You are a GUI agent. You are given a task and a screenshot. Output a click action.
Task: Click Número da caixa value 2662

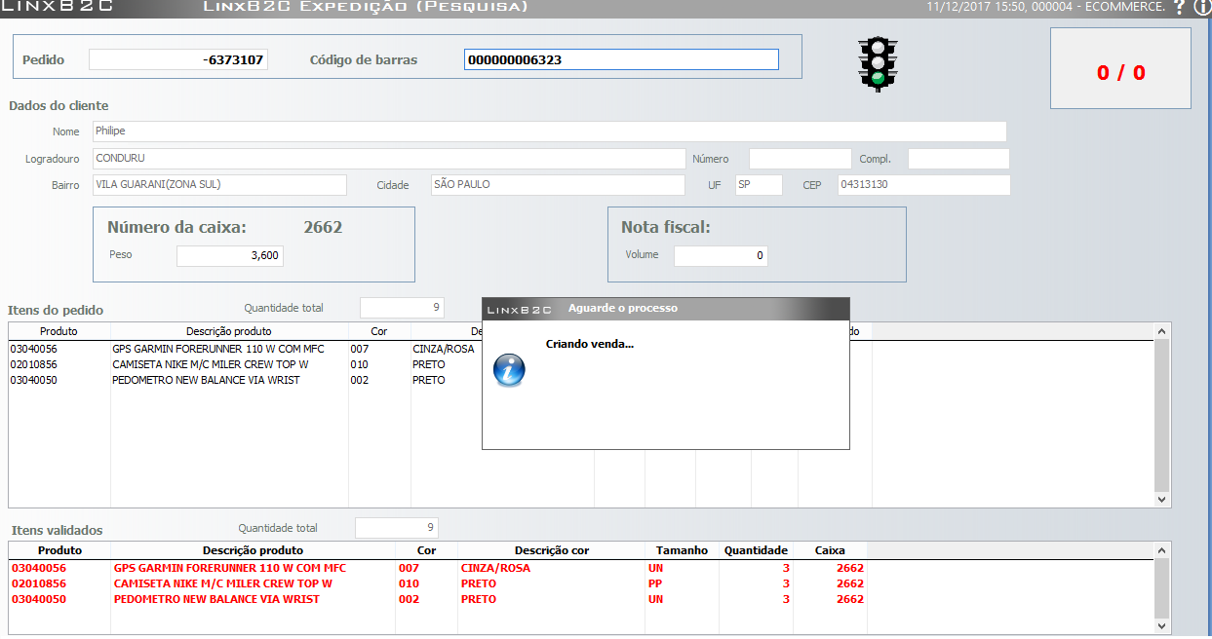[x=323, y=228]
